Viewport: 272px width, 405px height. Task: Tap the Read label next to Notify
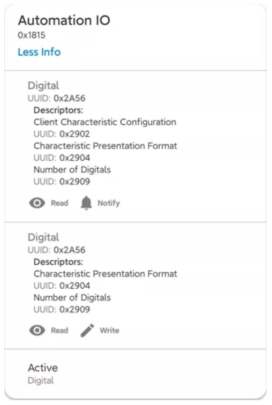[x=59, y=203]
